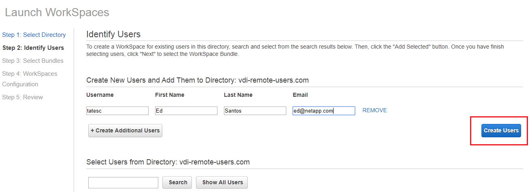Click the Username column label
530x192 pixels.
pyautogui.click(x=100, y=95)
